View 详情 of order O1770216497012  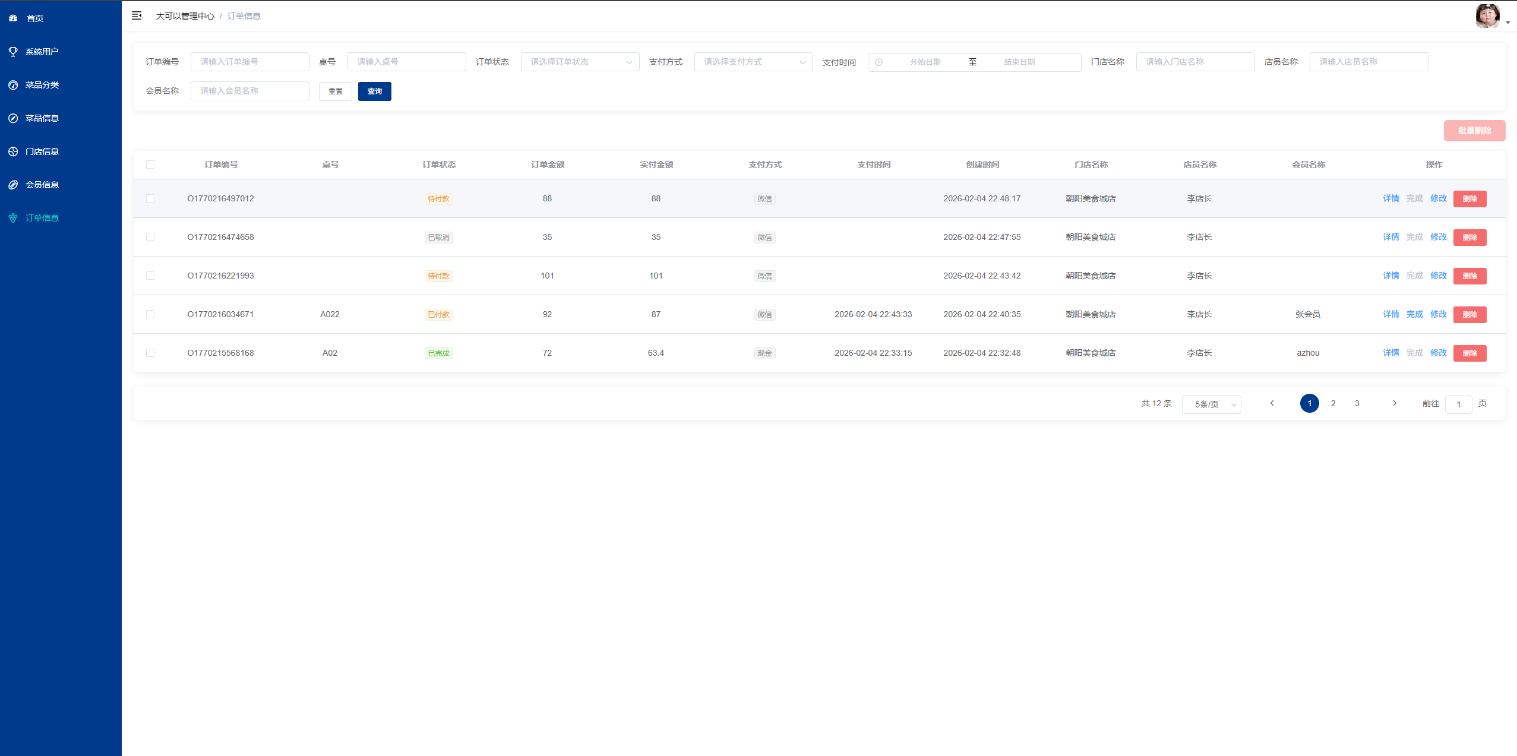click(1390, 198)
